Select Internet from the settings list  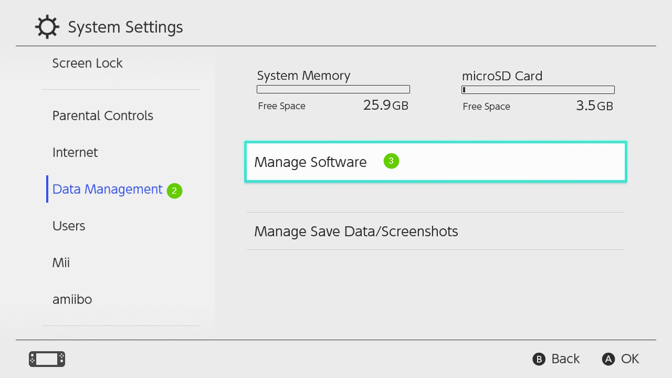pyautogui.click(x=75, y=152)
